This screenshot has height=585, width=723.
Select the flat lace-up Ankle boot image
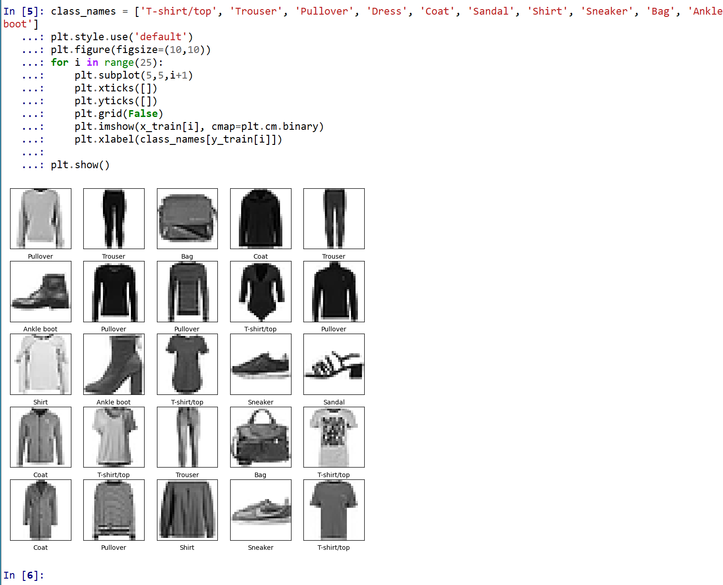(41, 292)
